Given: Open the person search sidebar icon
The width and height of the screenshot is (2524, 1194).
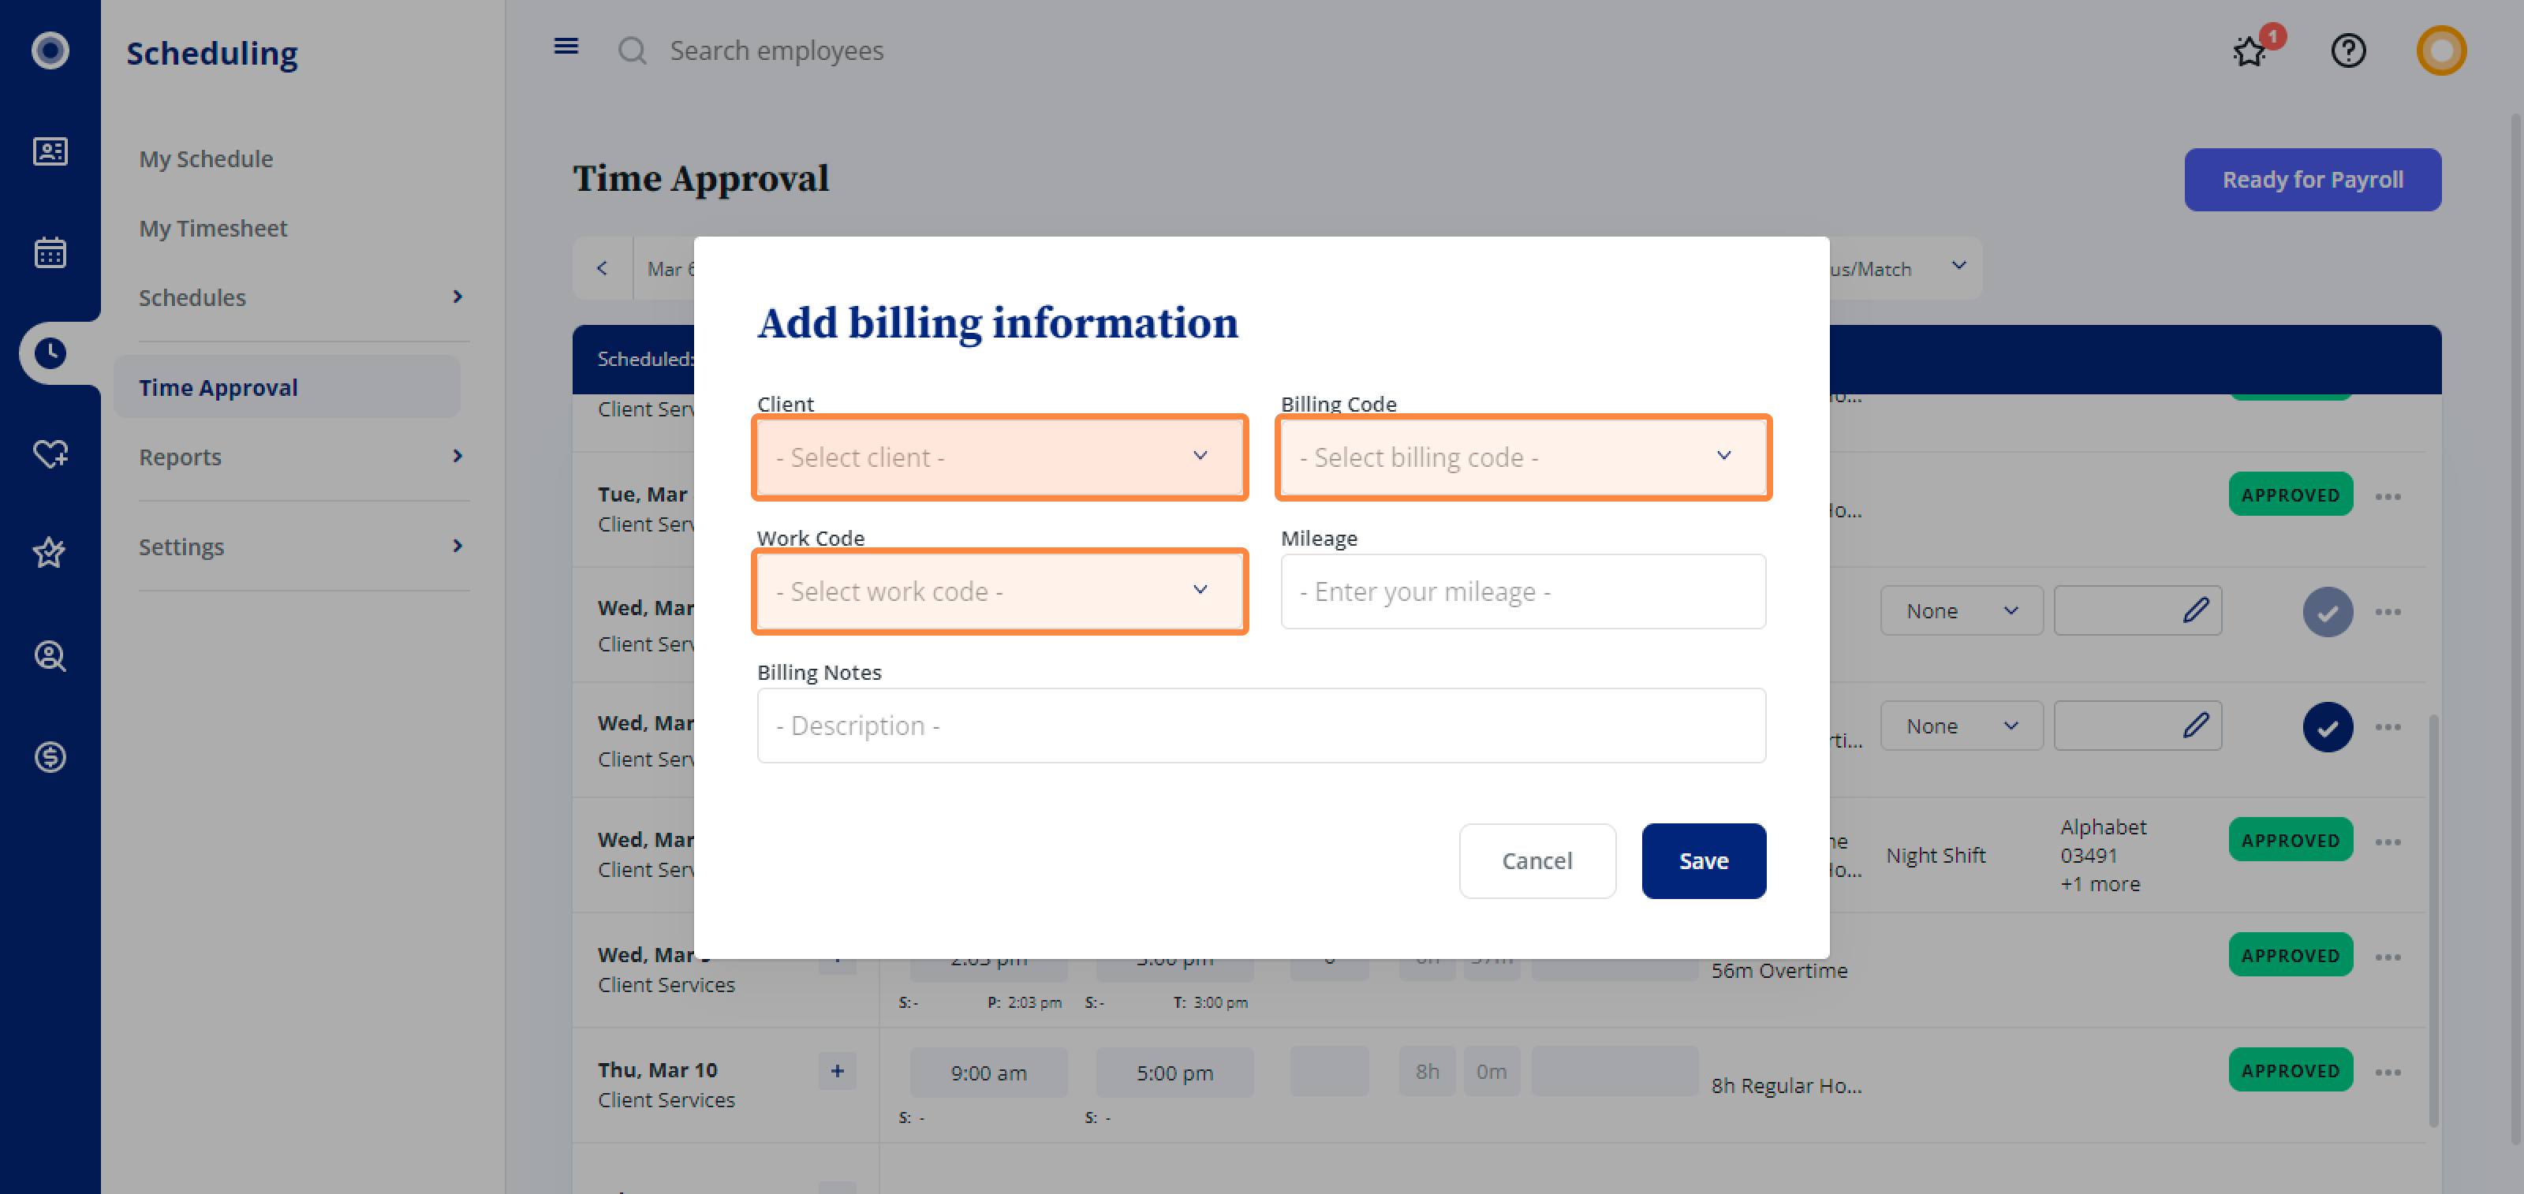Looking at the screenshot, I should [50, 655].
